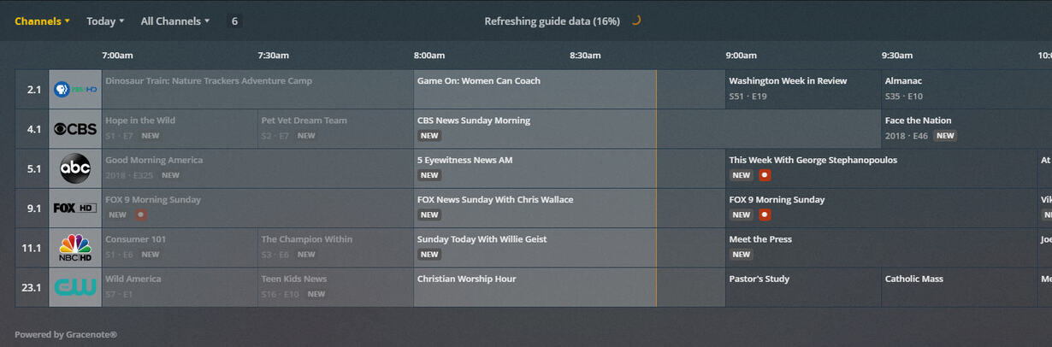Image resolution: width=1052 pixels, height=347 pixels.
Task: Click the CBS channel logo
Action: 74,129
